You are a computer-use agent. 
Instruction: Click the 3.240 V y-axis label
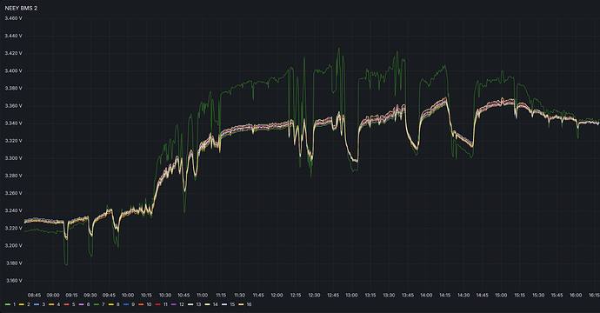[13, 210]
